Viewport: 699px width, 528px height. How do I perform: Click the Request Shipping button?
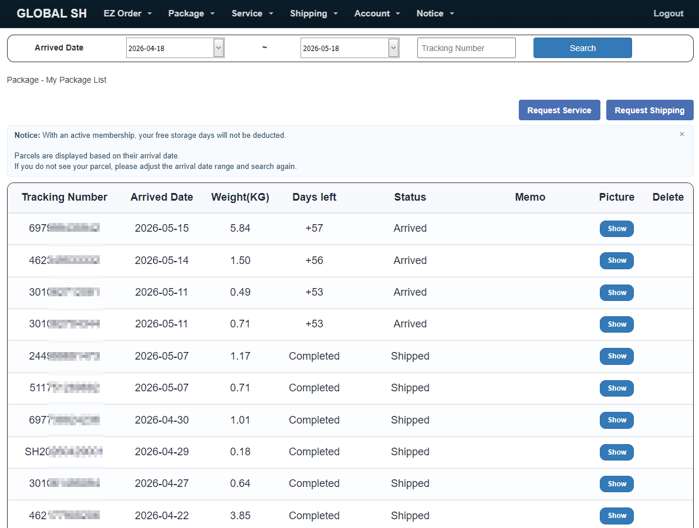click(x=650, y=110)
